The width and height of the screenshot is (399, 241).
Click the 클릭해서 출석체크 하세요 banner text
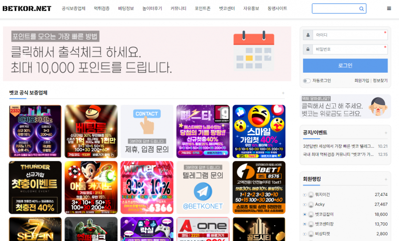pyautogui.click(x=76, y=52)
